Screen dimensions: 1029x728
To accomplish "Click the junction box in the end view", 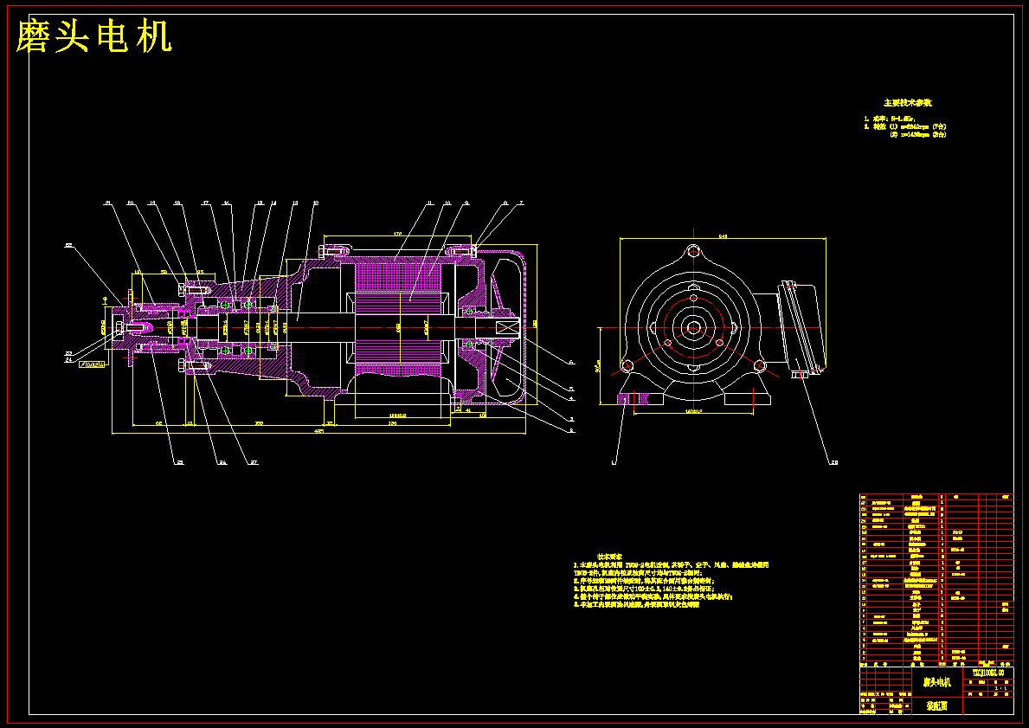I will pyautogui.click(x=802, y=328).
